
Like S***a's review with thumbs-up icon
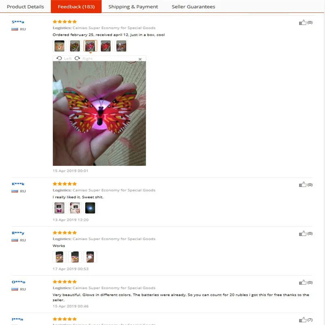tap(302, 22)
